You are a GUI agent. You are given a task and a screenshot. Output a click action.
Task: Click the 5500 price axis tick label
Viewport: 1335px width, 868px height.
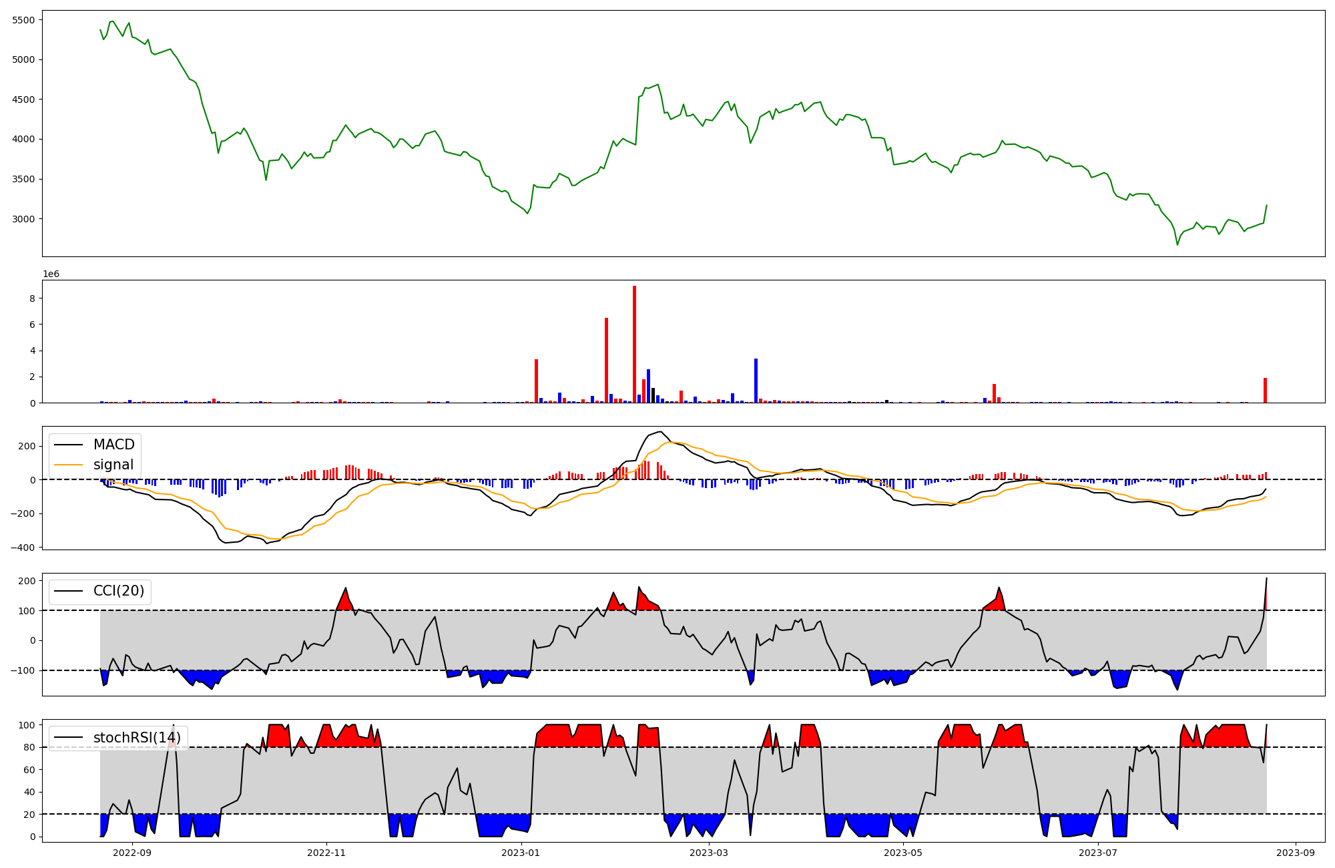tap(23, 20)
